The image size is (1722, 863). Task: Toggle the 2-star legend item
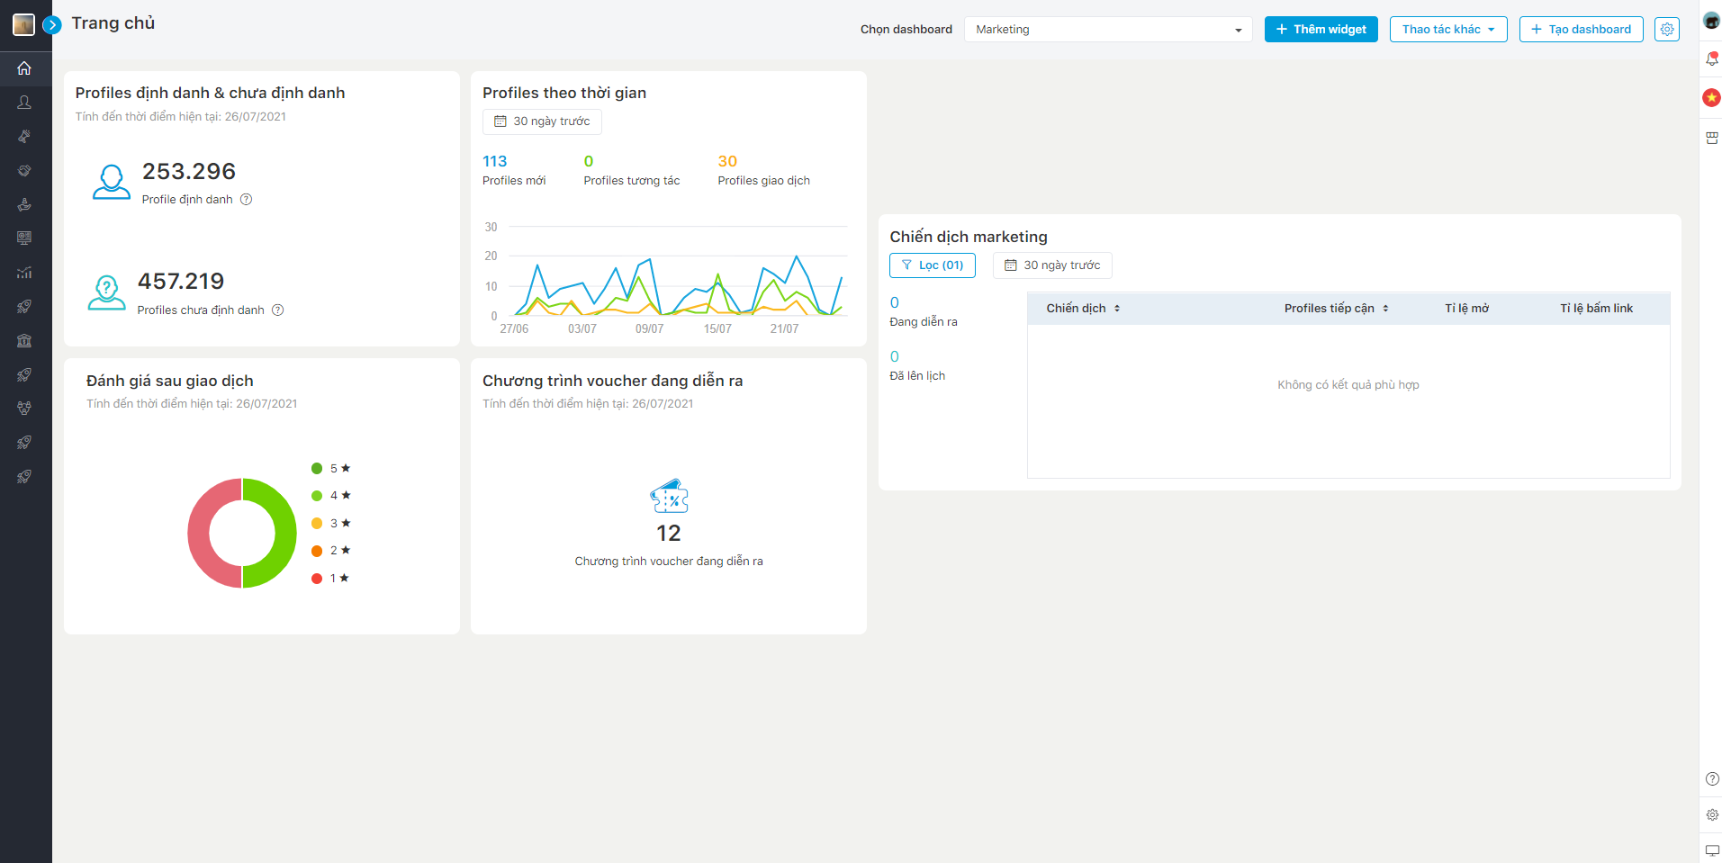pyautogui.click(x=330, y=551)
